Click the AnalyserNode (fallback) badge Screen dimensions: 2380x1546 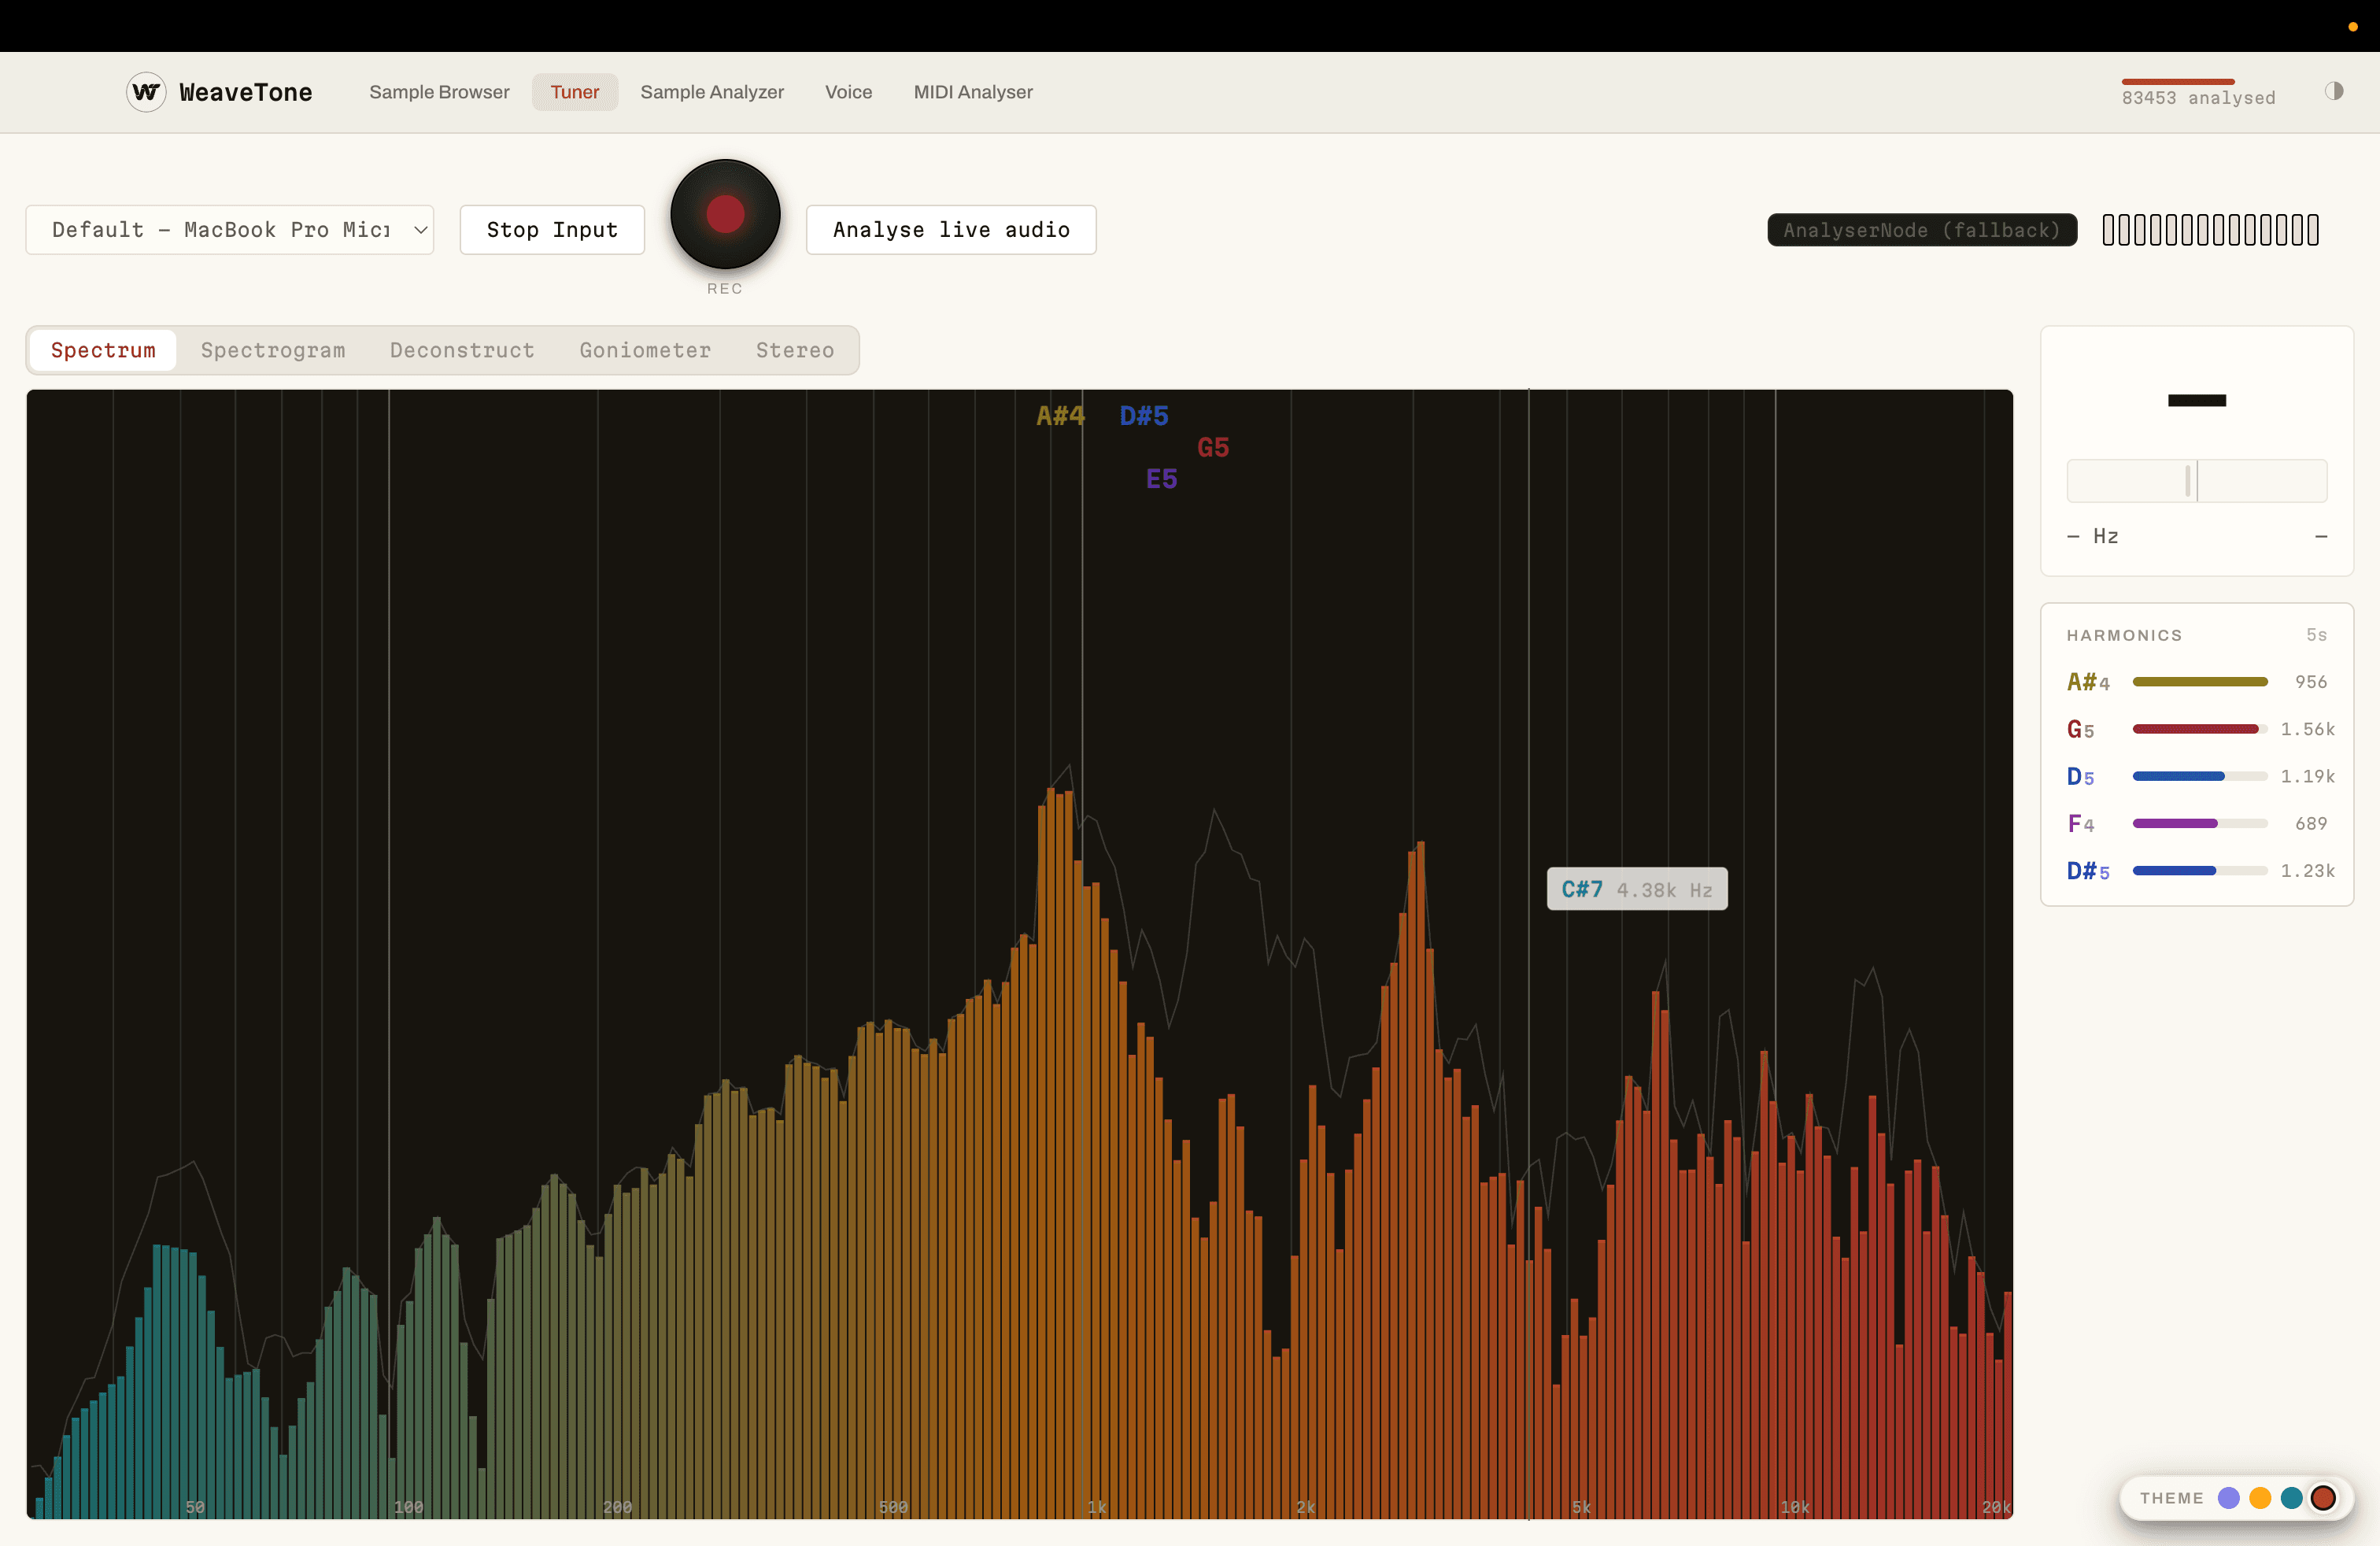coord(1922,230)
